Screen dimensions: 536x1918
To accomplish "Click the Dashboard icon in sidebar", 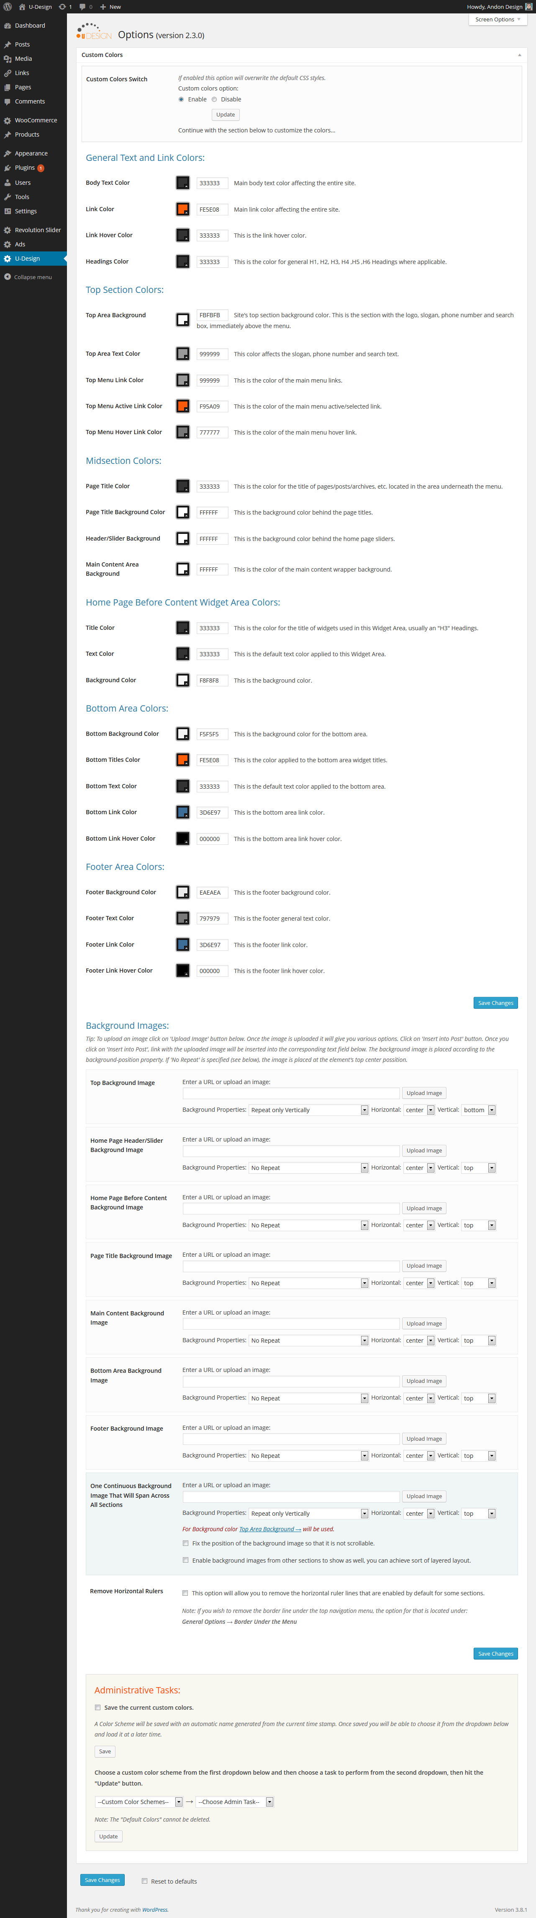I will click(8, 25).
